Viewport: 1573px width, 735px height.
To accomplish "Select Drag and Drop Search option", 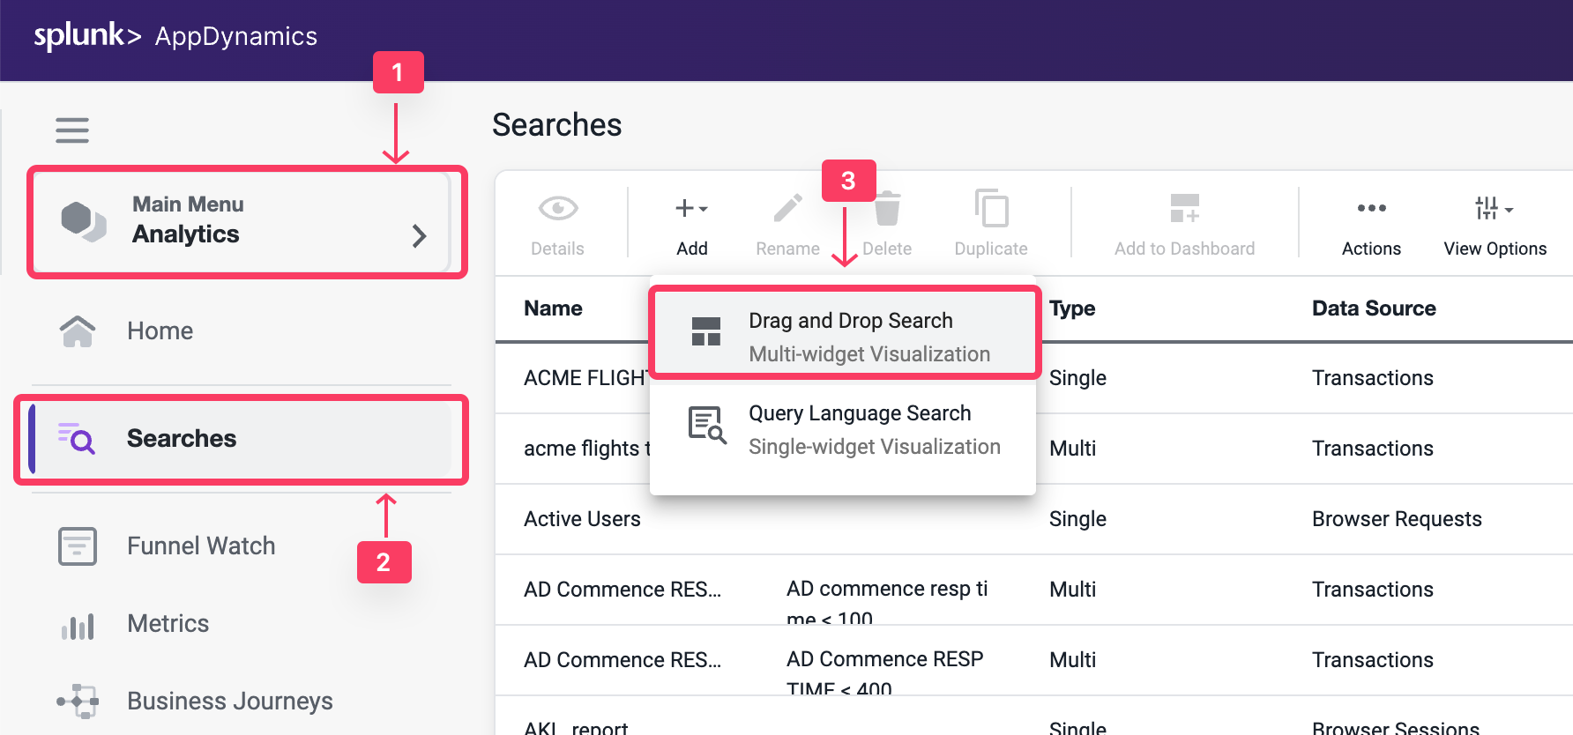I will 844,335.
